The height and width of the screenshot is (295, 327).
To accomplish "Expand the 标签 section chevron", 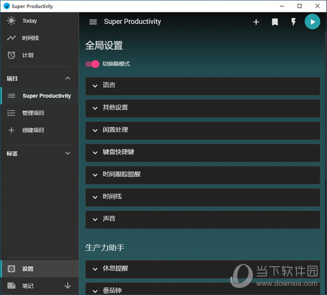I will click(68, 153).
